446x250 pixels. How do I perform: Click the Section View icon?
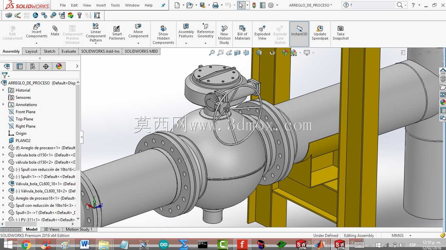pyautogui.click(x=237, y=53)
